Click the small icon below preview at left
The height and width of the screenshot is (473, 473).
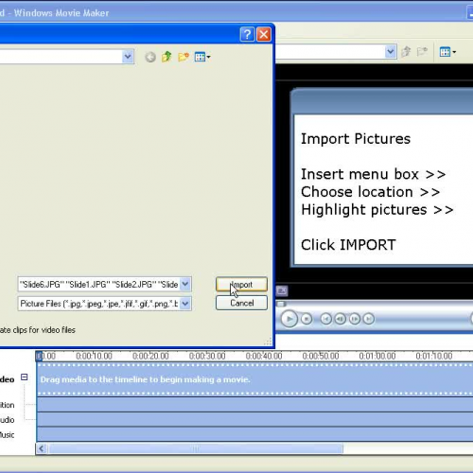[x=282, y=290]
